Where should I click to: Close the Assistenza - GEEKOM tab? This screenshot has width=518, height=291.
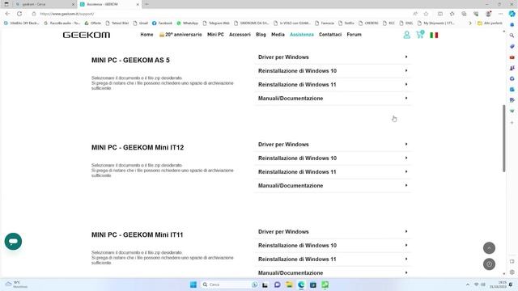138,4
